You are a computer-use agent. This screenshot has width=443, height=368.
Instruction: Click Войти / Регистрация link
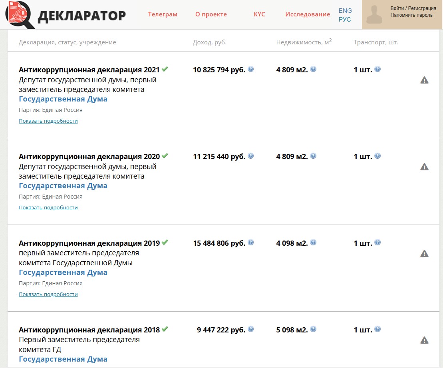(x=413, y=8)
